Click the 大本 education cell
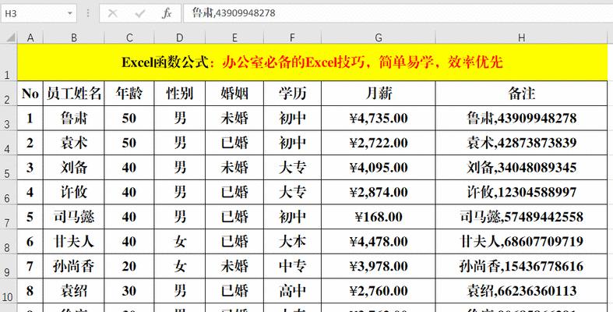This screenshot has height=312, width=613. click(292, 241)
